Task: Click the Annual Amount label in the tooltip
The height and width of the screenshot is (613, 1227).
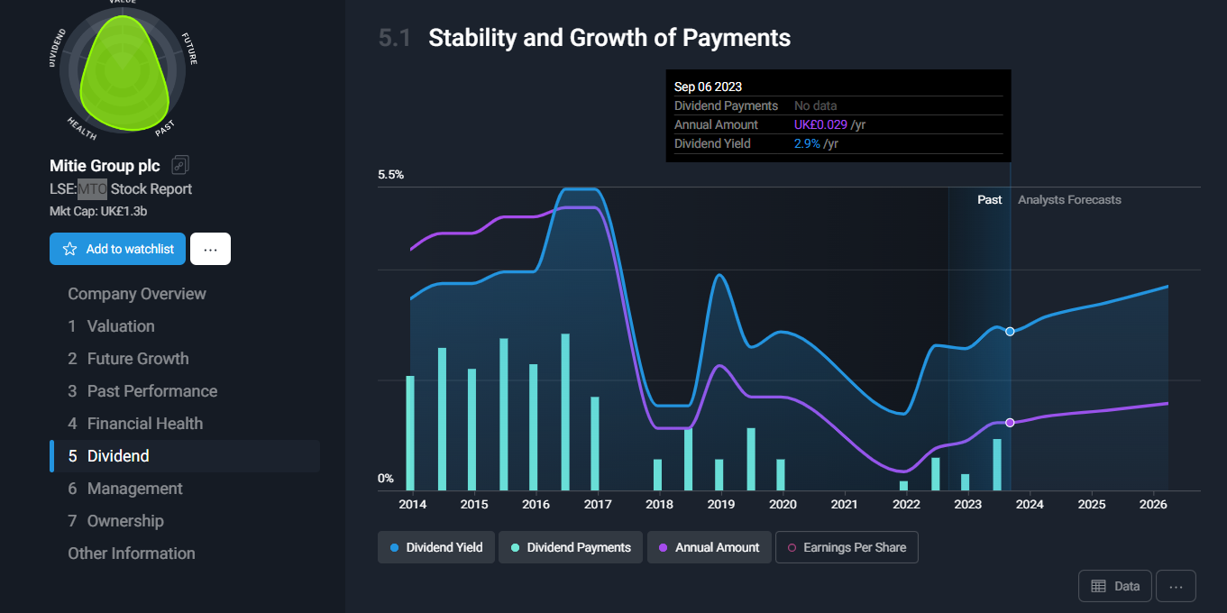Action: tap(716, 124)
